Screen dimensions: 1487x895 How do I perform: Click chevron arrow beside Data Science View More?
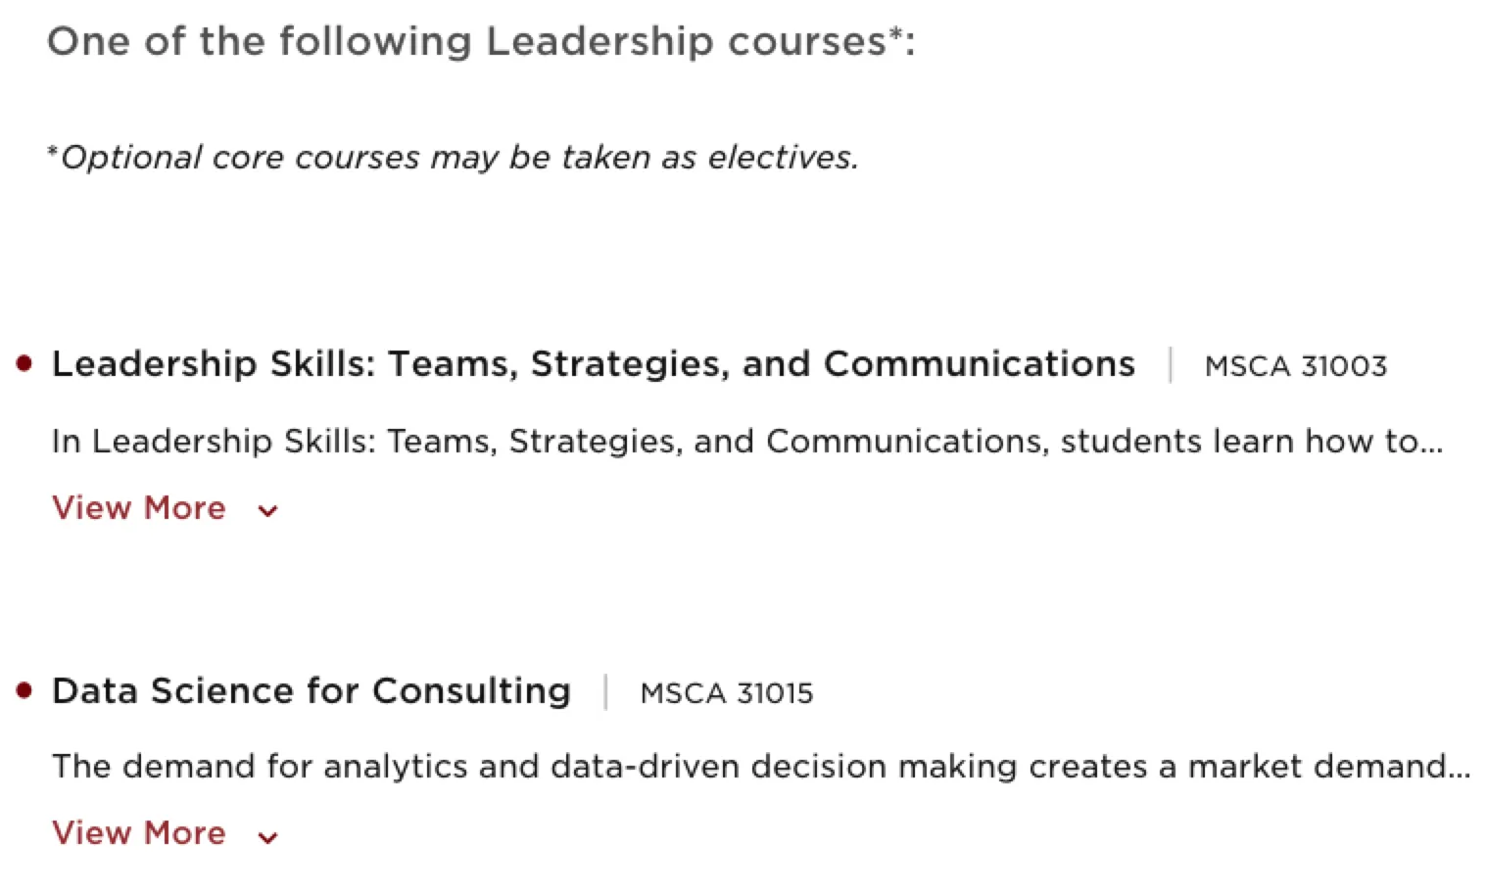point(267,837)
